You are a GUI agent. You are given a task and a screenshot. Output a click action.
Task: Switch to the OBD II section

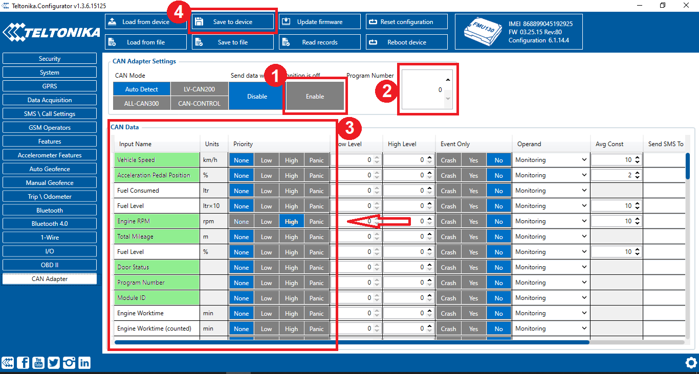(50, 265)
